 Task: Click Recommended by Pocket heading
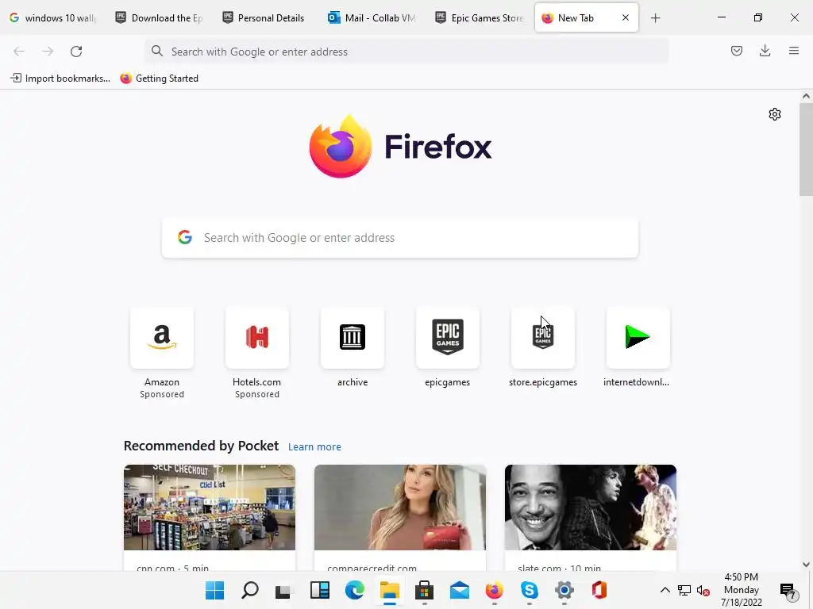click(201, 446)
